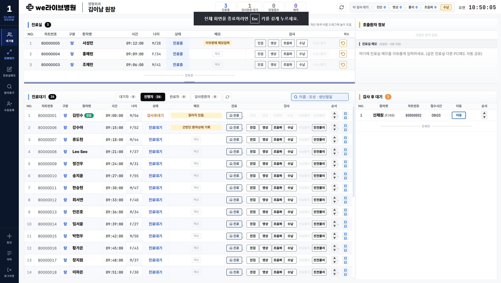Move 신채원 up in 검사 후 대기

click(484, 113)
